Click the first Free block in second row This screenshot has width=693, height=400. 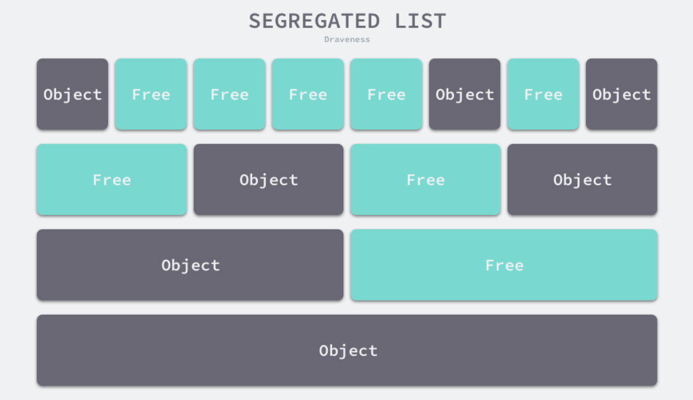click(112, 180)
